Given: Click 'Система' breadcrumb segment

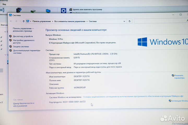Looking at the screenshot, I should coord(93,21).
